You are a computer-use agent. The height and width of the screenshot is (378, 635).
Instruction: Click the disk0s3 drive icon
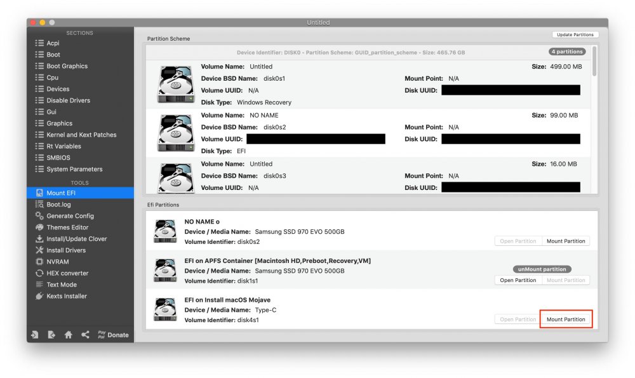[176, 179]
